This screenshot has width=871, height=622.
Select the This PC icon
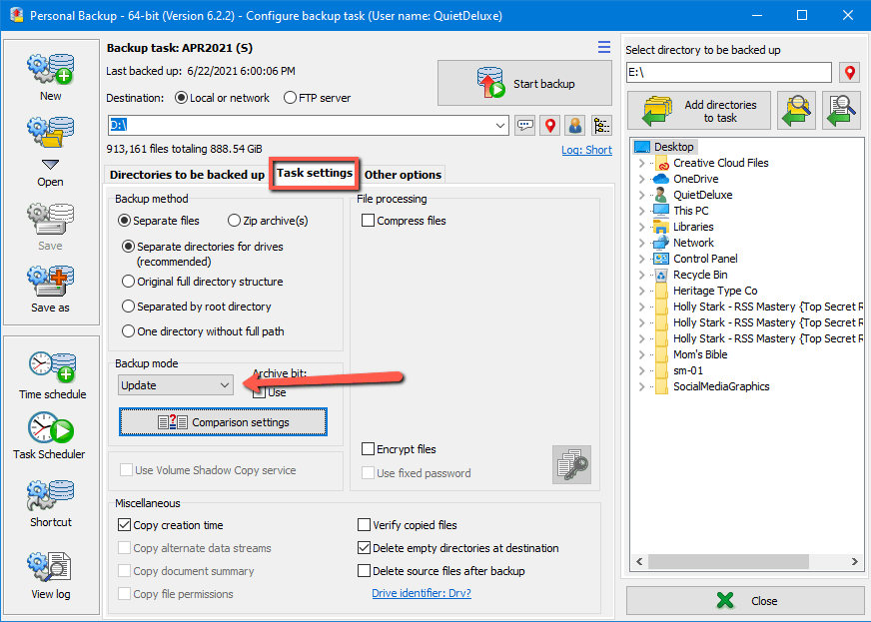661,211
